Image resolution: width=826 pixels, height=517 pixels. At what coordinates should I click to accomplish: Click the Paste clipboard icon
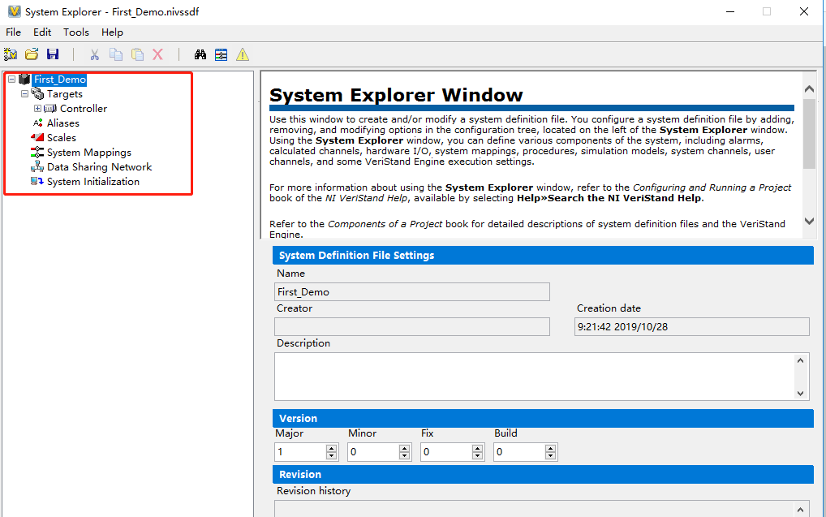137,54
